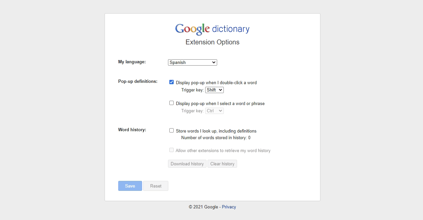Click Number of words stored in history text
423x220 pixels.
(216, 137)
